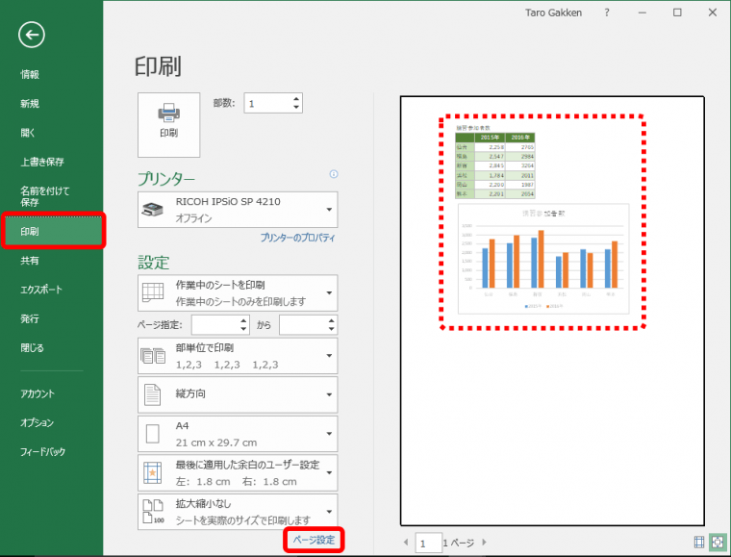Screen dimensions: 731x557
Task: Go back using the back arrow
Action: pos(32,35)
